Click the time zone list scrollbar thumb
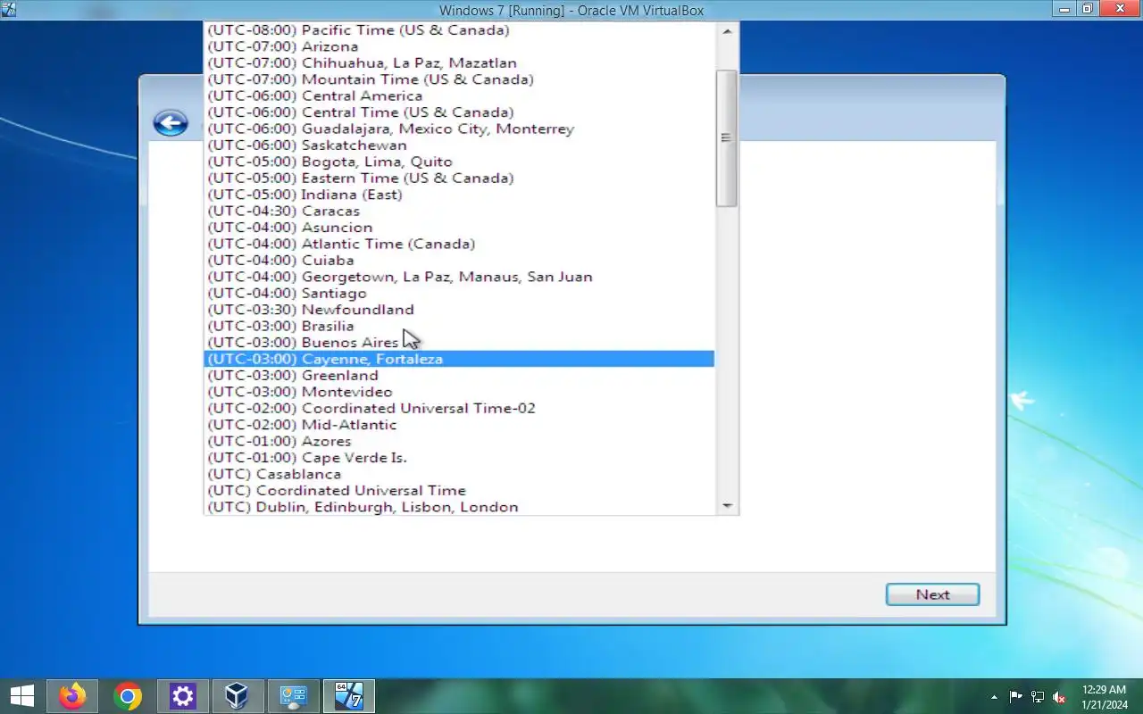The height and width of the screenshot is (714, 1143). pyautogui.click(x=727, y=138)
